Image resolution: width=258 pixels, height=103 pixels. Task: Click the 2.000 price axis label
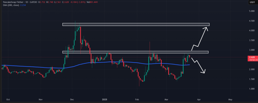pyautogui.click(x=252, y=69)
